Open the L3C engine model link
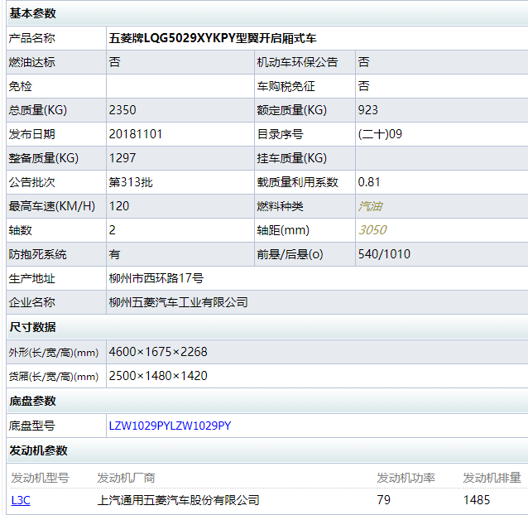Screen dimensions: 528x515 coord(21,500)
